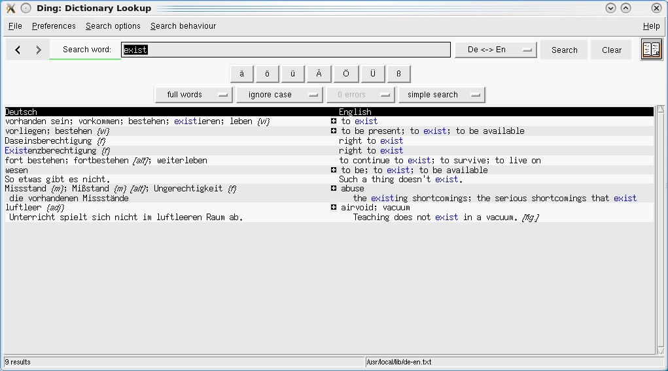Screen dimensions: 668x371
Task: Open the Preferences menu
Action: click(x=54, y=26)
